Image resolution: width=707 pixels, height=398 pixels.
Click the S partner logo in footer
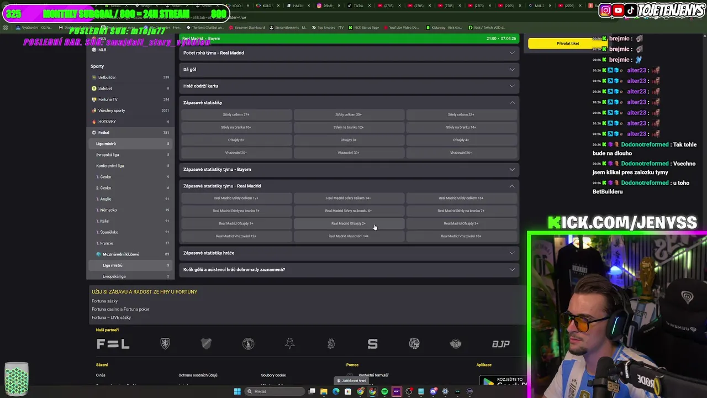point(372,344)
